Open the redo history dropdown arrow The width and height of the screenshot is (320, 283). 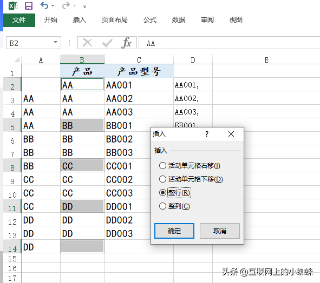pos(75,6)
